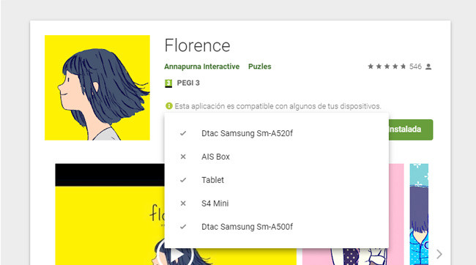Click the checkmark beside Dtac Samsung Sm-A520f

183,133
